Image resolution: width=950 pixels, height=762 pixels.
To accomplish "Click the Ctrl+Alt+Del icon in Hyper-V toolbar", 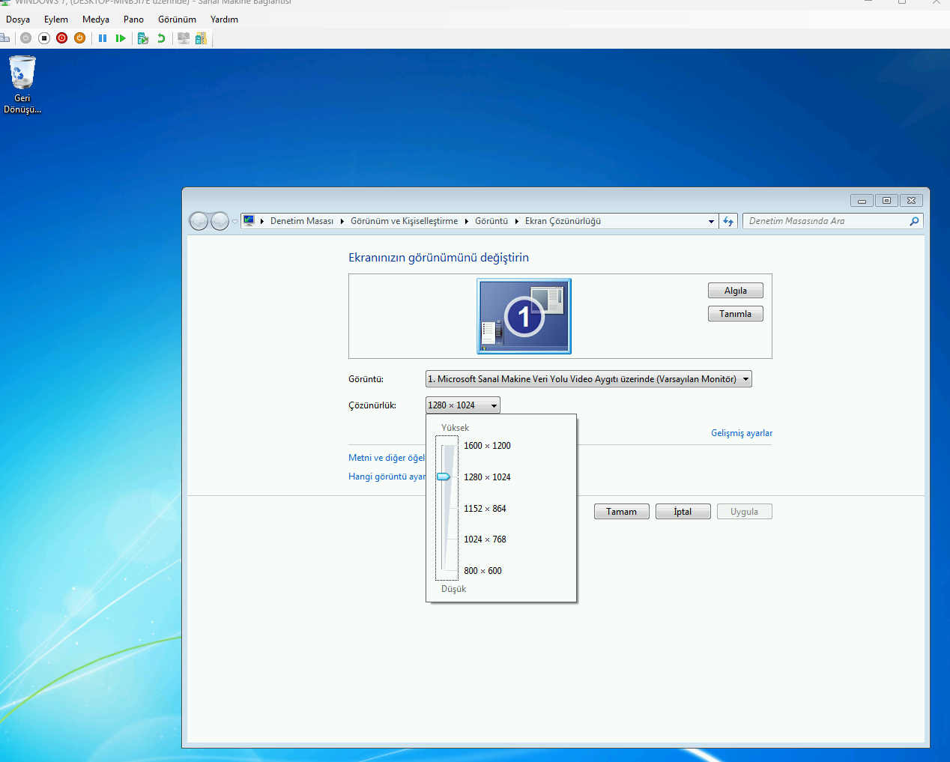I will point(4,38).
